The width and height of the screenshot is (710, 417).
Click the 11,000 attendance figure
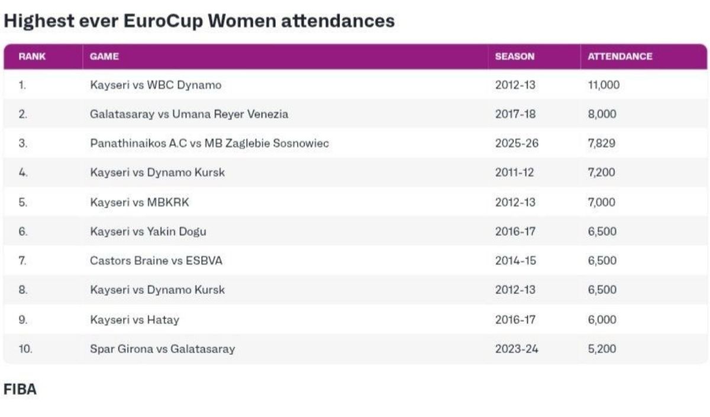coord(603,85)
